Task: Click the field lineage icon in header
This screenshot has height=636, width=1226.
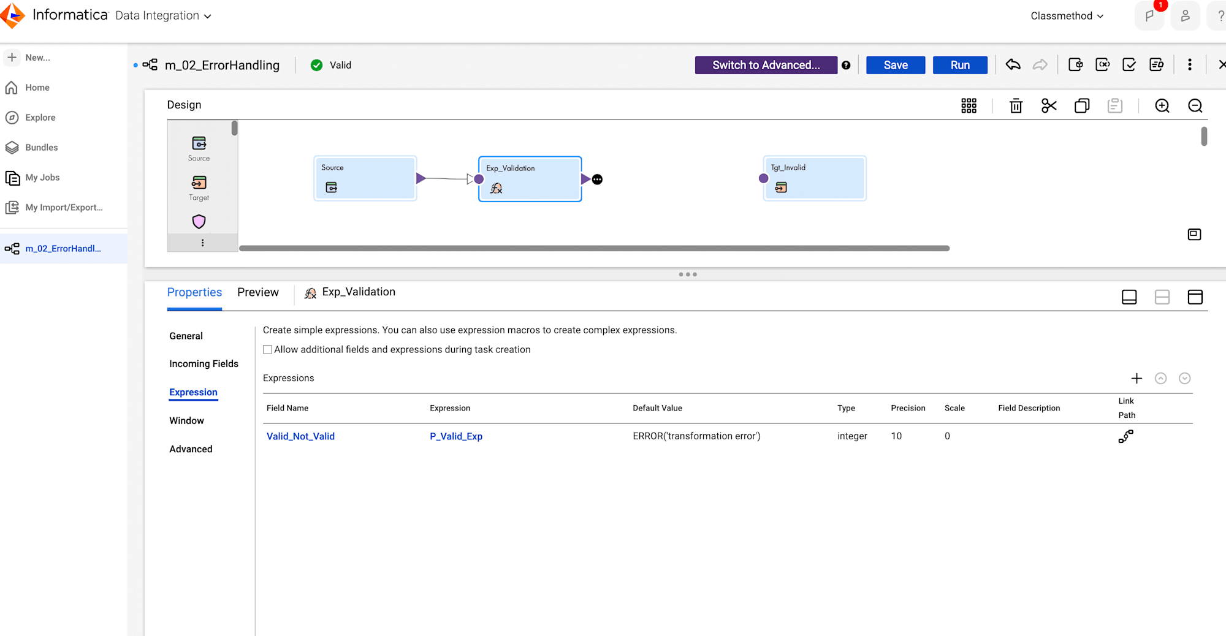Action: click(x=1157, y=64)
